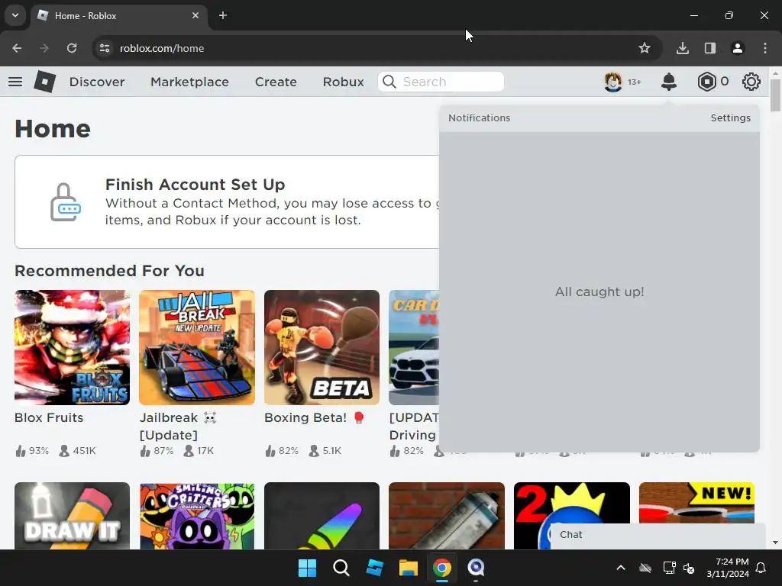Viewport: 782px width, 586px height.
Task: Open the hamburger navigation menu
Action: [15, 82]
